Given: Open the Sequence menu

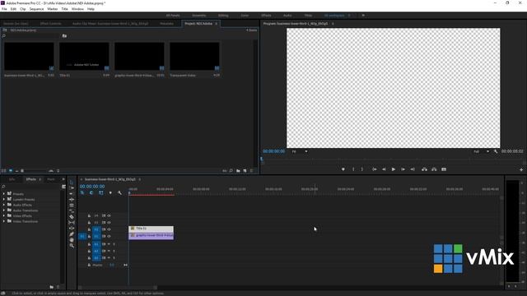Looking at the screenshot, I should pyautogui.click(x=36, y=9).
